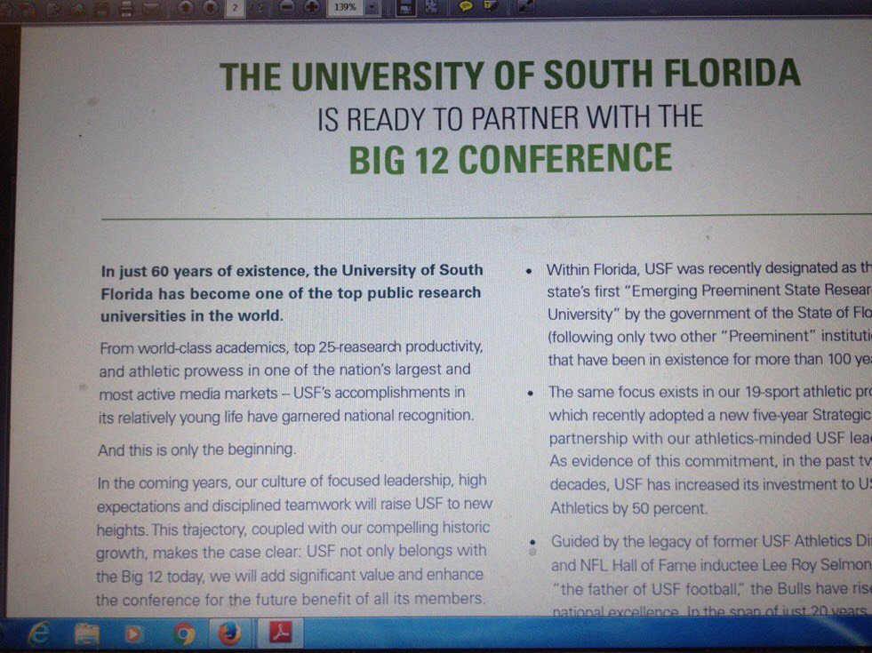This screenshot has width=872, height=653.
Task: Click the text "From world-class academics"
Action: 194,348
